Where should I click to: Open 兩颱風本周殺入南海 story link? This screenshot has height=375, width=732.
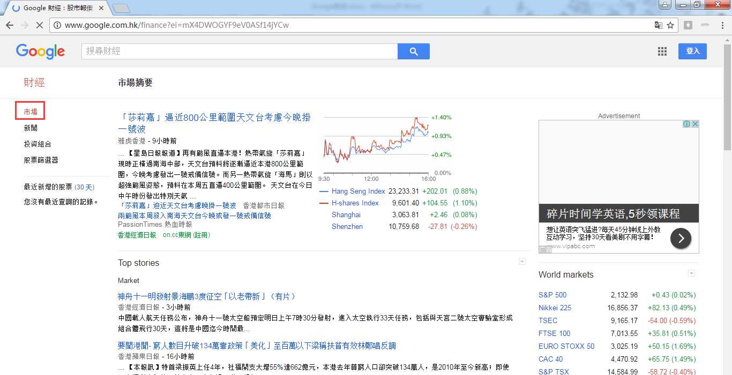[195, 216]
